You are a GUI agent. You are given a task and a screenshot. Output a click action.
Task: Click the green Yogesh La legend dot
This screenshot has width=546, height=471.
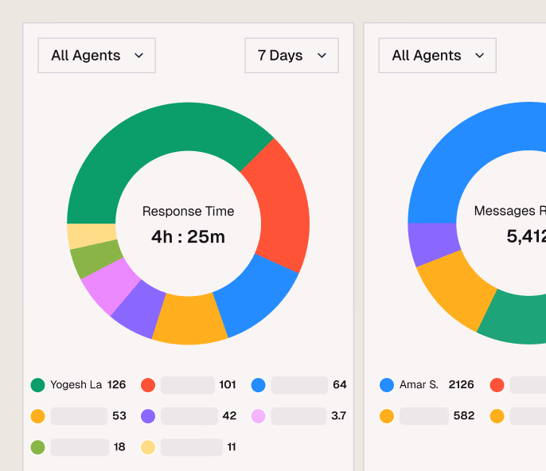coord(37,385)
